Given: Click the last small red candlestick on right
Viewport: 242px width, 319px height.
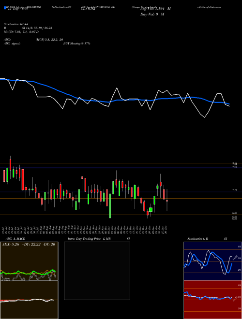Looking at the screenshot, I should pyautogui.click(x=167, y=201).
